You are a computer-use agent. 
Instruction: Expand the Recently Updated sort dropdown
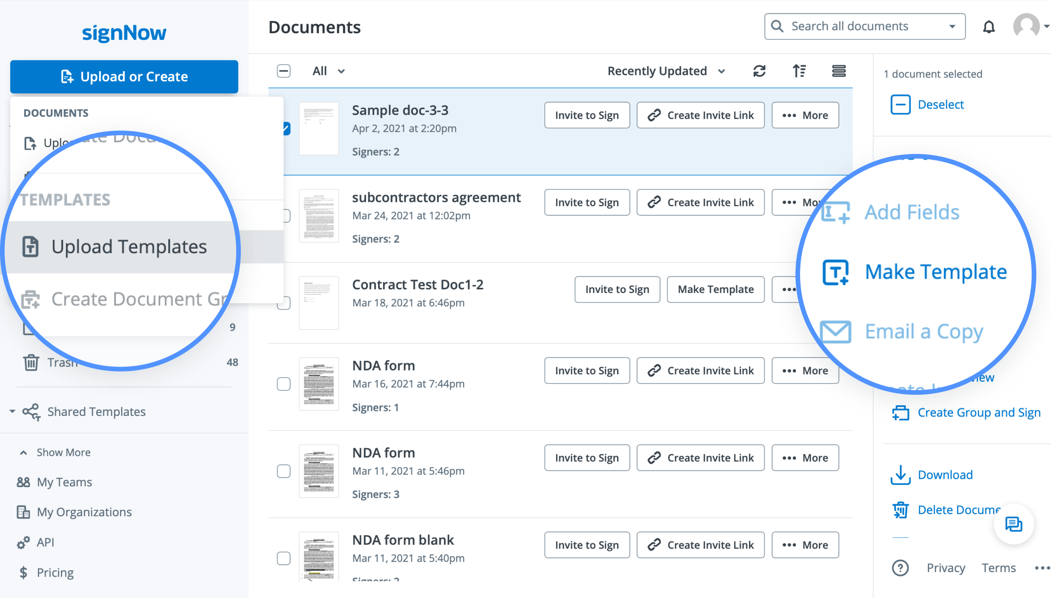[x=666, y=71]
